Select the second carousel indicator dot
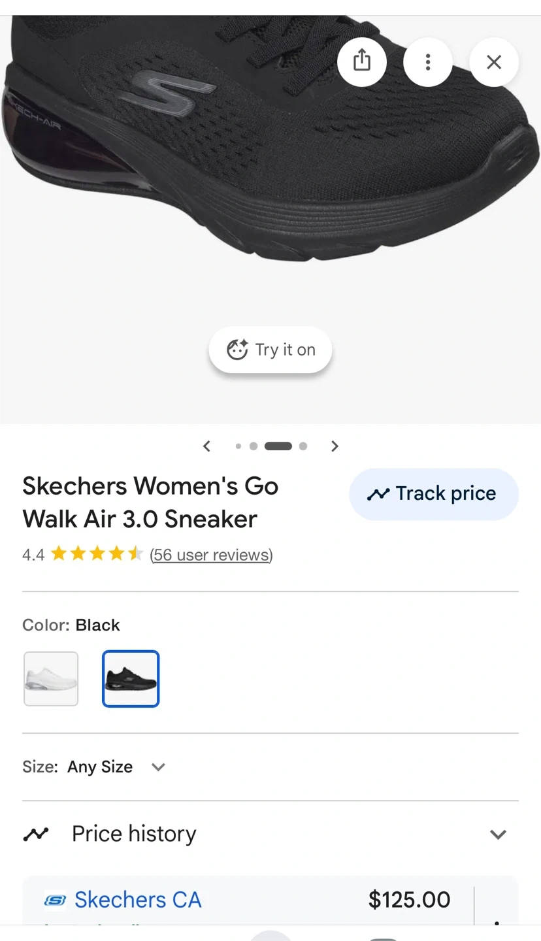The width and height of the screenshot is (541, 941). [x=254, y=446]
